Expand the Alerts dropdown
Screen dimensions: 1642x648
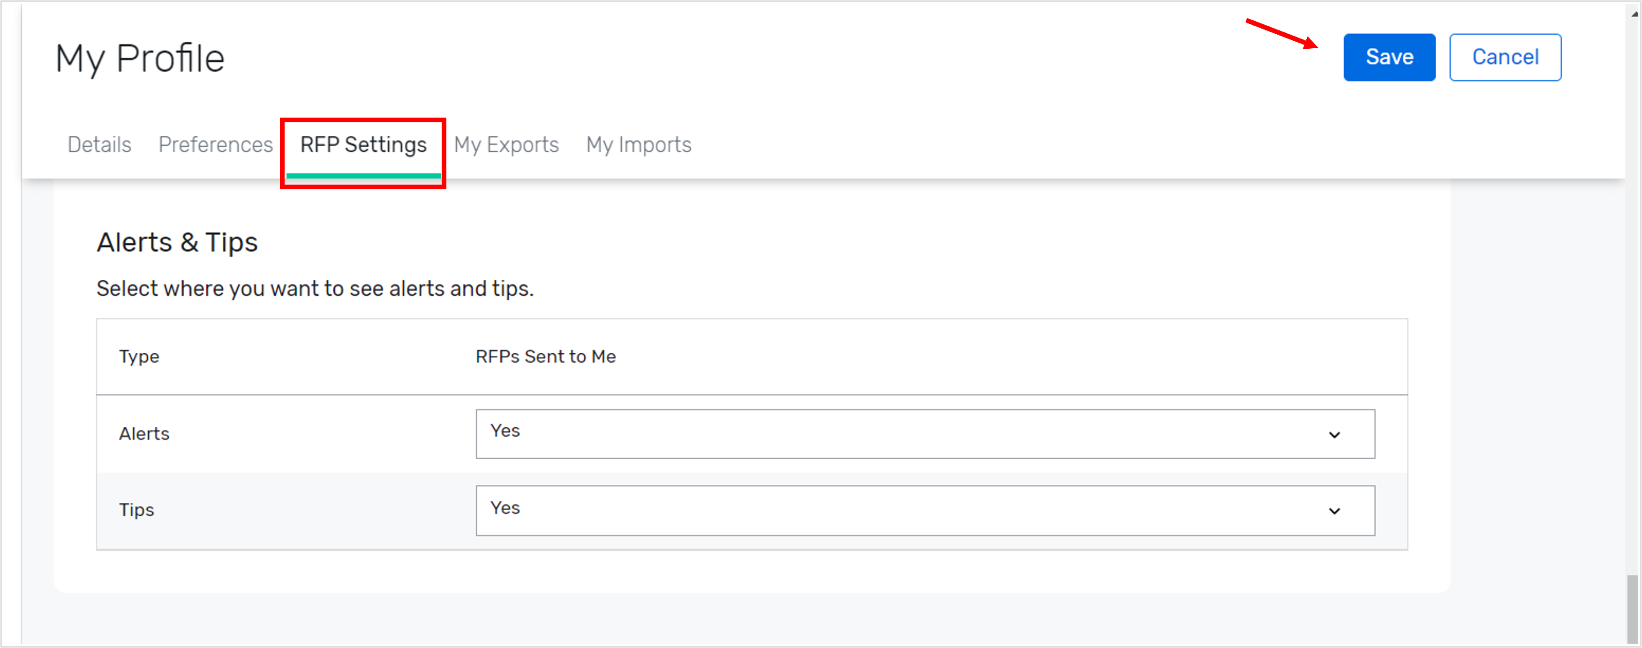tap(924, 434)
